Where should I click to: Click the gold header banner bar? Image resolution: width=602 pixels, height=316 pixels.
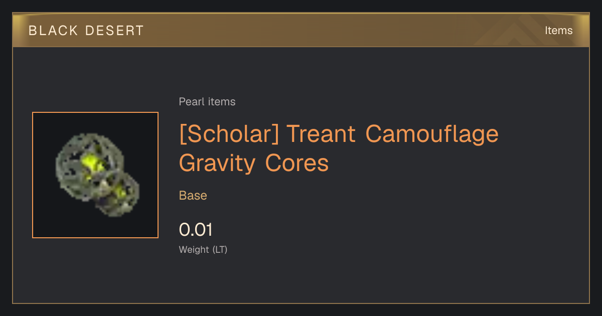(301, 30)
